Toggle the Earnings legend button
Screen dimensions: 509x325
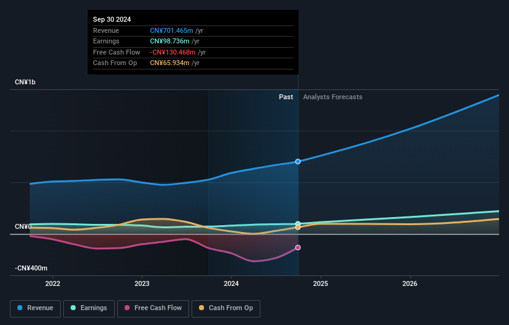coord(89,308)
